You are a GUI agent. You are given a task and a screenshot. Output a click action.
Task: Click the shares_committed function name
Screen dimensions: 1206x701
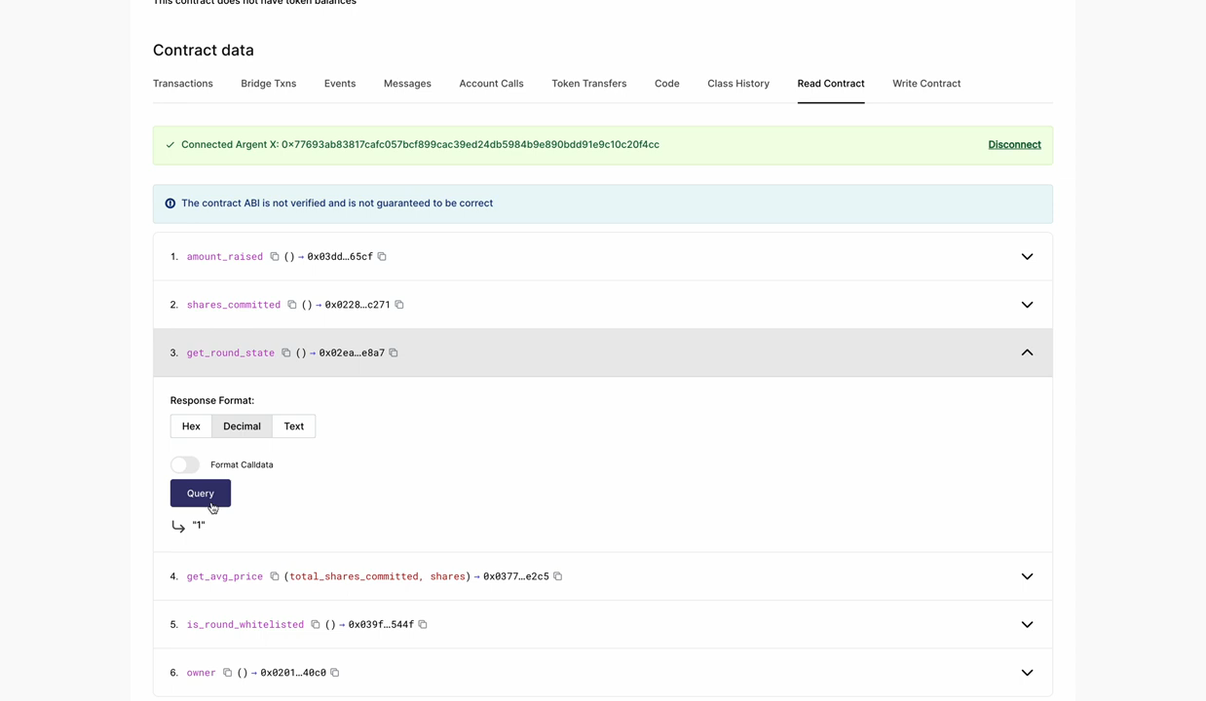(234, 305)
